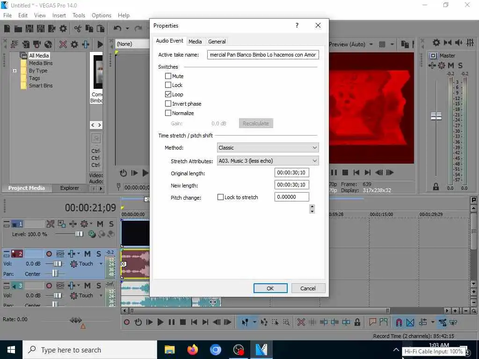Screen dimensions: 479x359
Task: Click Play in the timeline transport
Action: coord(160,322)
